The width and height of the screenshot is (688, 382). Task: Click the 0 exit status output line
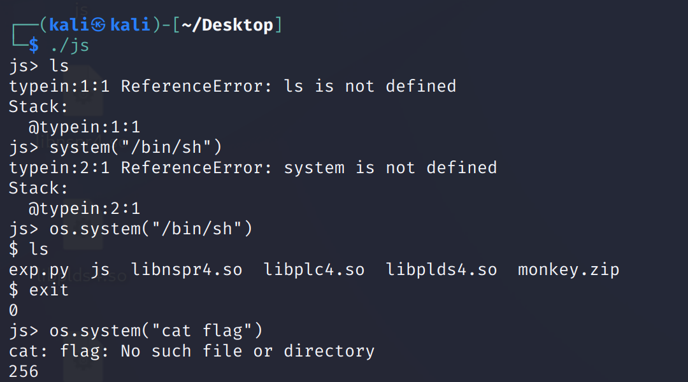(13, 310)
